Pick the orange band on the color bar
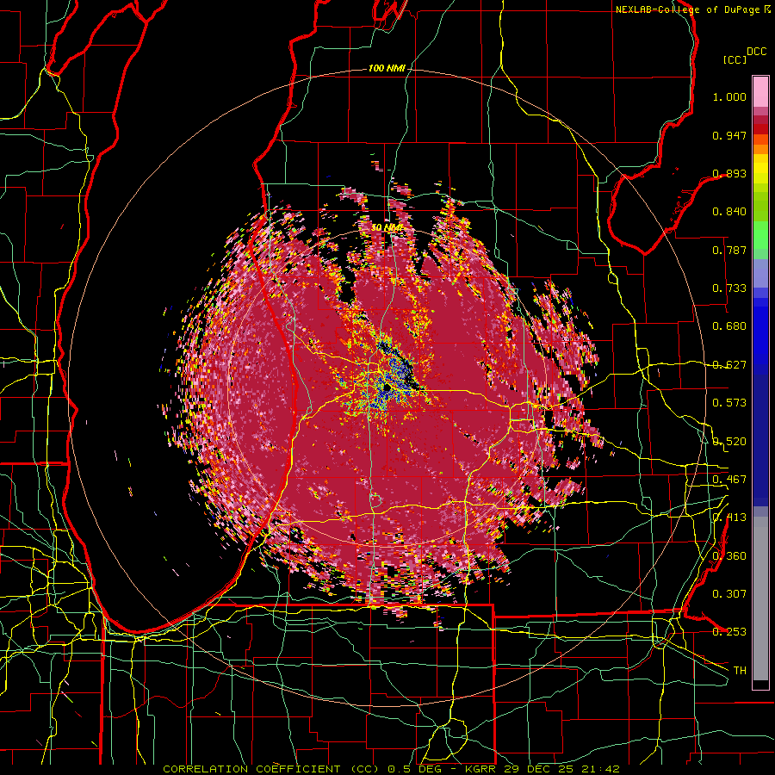The width and height of the screenshot is (775, 775). tap(760, 149)
